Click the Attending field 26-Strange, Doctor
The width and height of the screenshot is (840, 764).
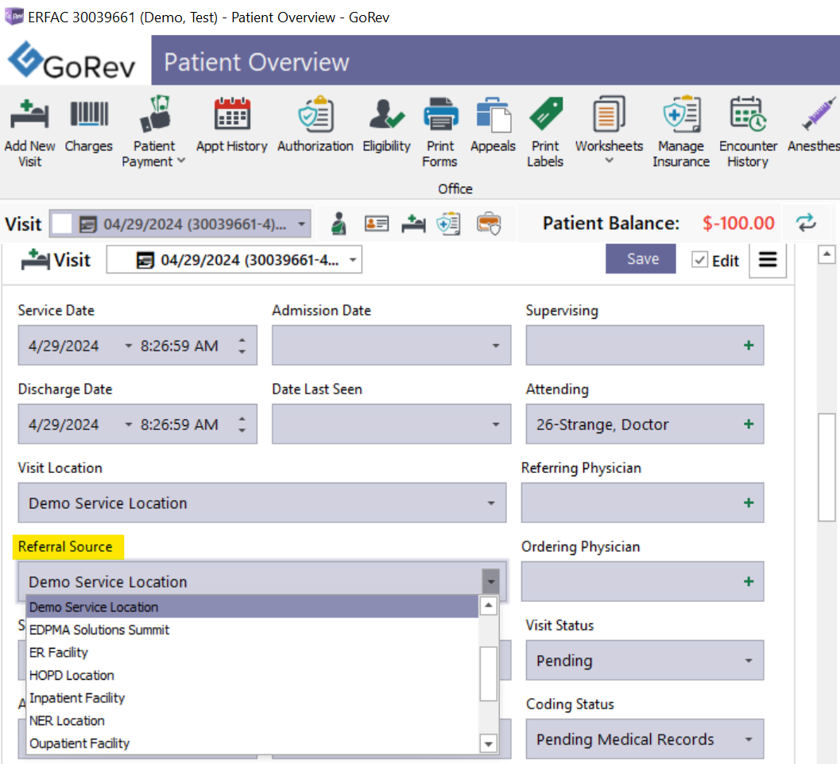click(645, 425)
